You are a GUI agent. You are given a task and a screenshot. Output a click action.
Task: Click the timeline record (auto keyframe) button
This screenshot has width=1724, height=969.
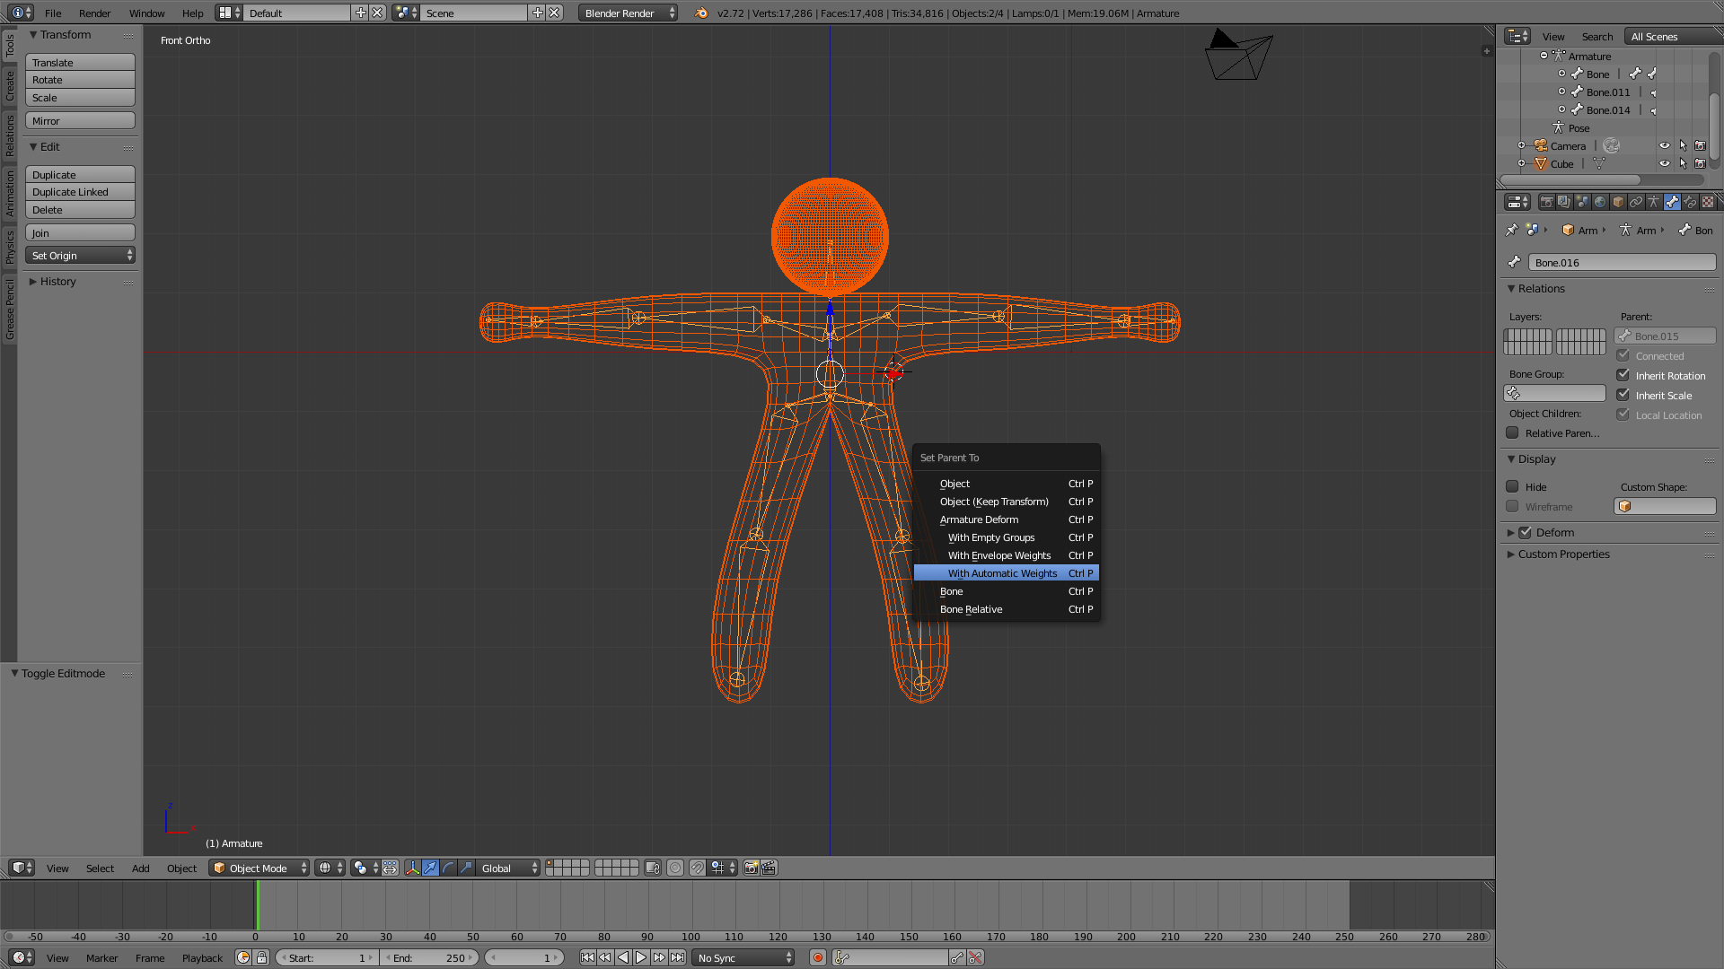tap(817, 958)
